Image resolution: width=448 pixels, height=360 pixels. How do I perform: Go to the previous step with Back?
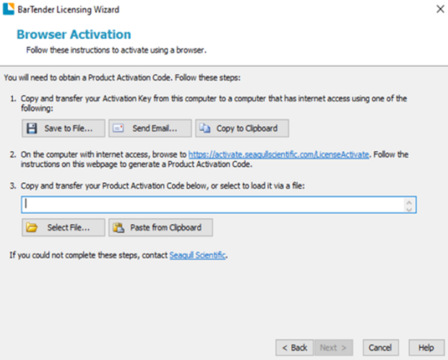(x=294, y=348)
